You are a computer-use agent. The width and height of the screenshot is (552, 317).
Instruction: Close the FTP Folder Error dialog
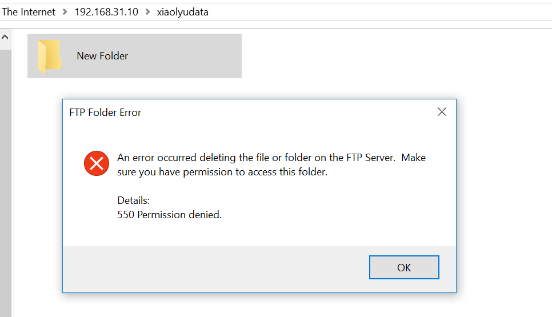(x=442, y=112)
